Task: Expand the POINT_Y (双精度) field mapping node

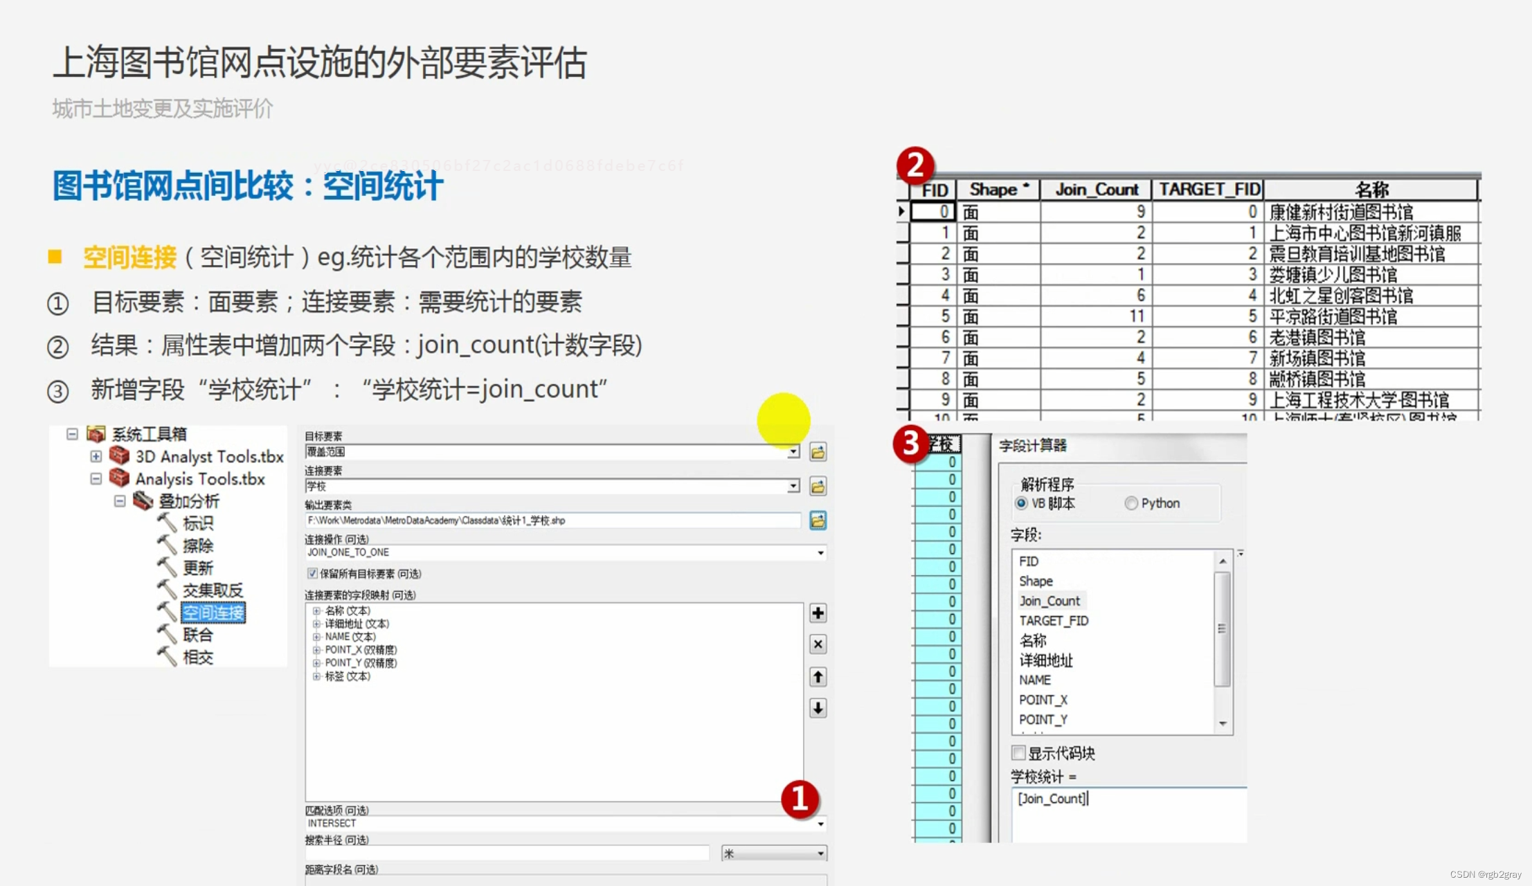Action: 316,663
